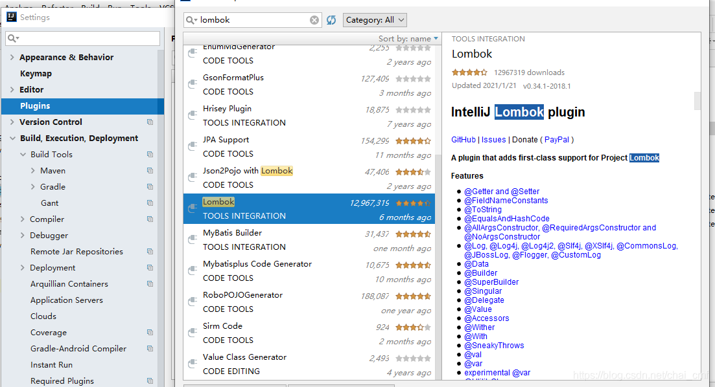Click the Lombok plugin star rating in details

(470, 72)
